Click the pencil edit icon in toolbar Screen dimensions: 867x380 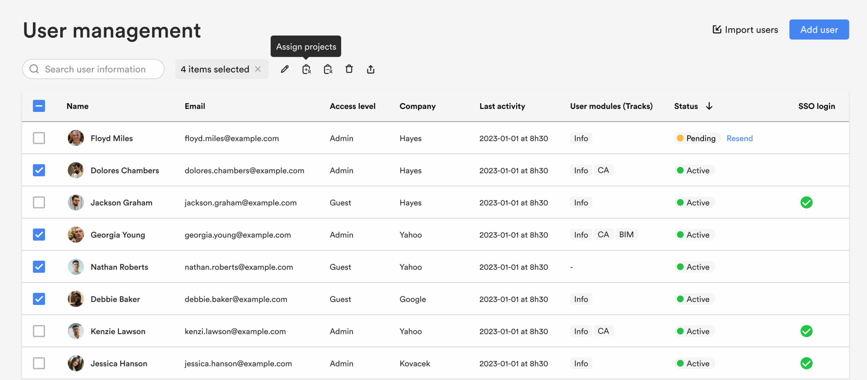[284, 69]
